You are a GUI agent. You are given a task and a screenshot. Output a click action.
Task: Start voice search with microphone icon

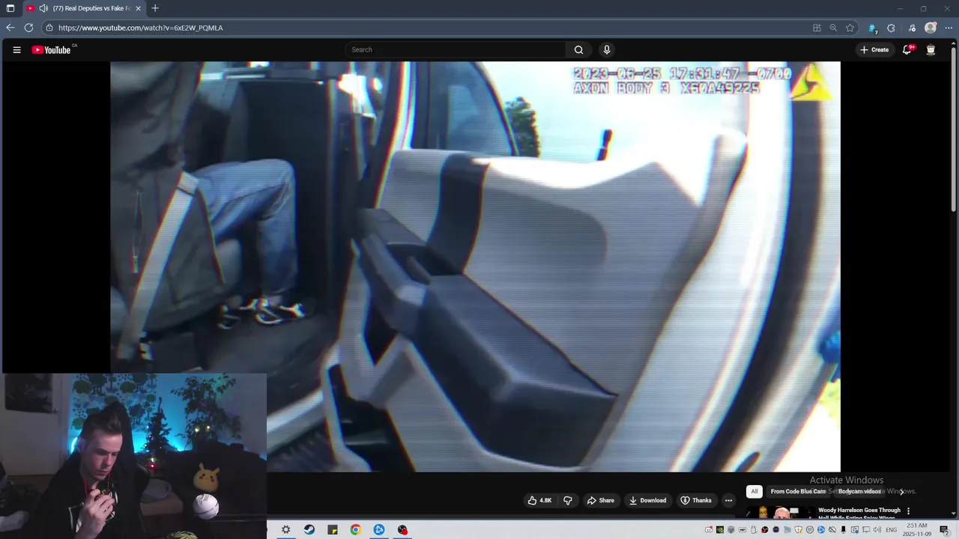[607, 50]
